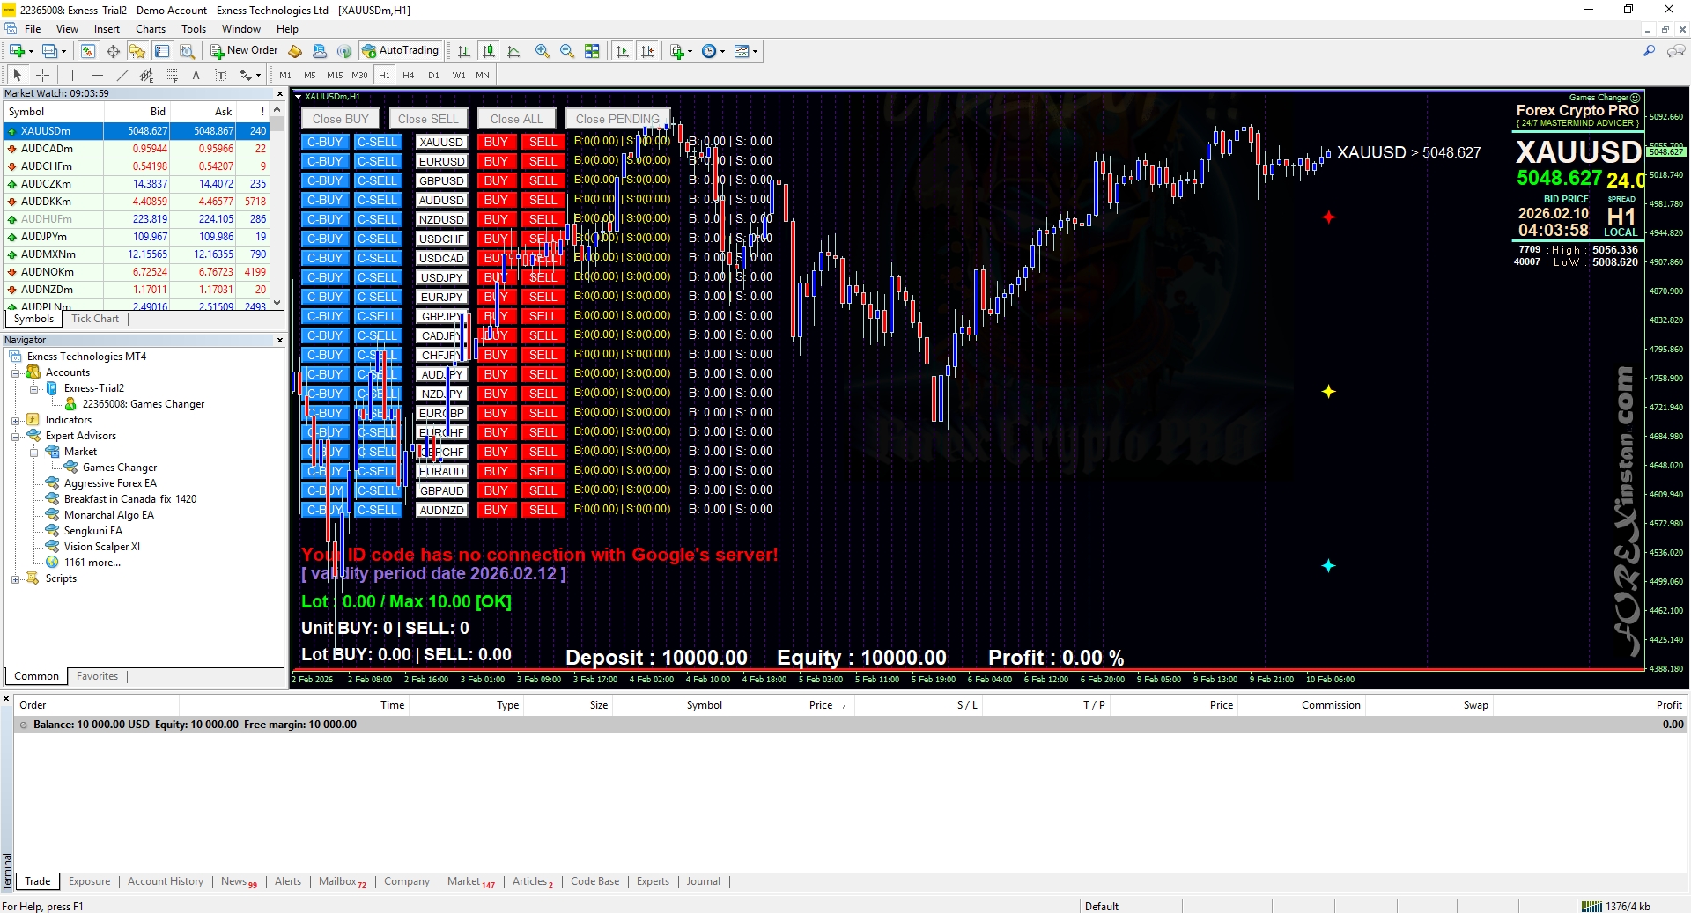Select the Crosshair tool
The width and height of the screenshot is (1691, 913).
point(42,75)
